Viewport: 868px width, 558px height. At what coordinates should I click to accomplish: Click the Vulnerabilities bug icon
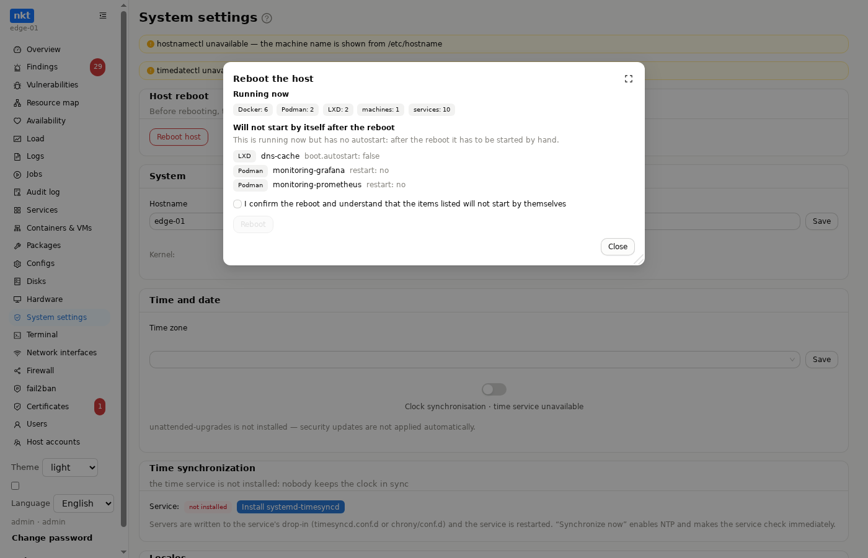17,85
